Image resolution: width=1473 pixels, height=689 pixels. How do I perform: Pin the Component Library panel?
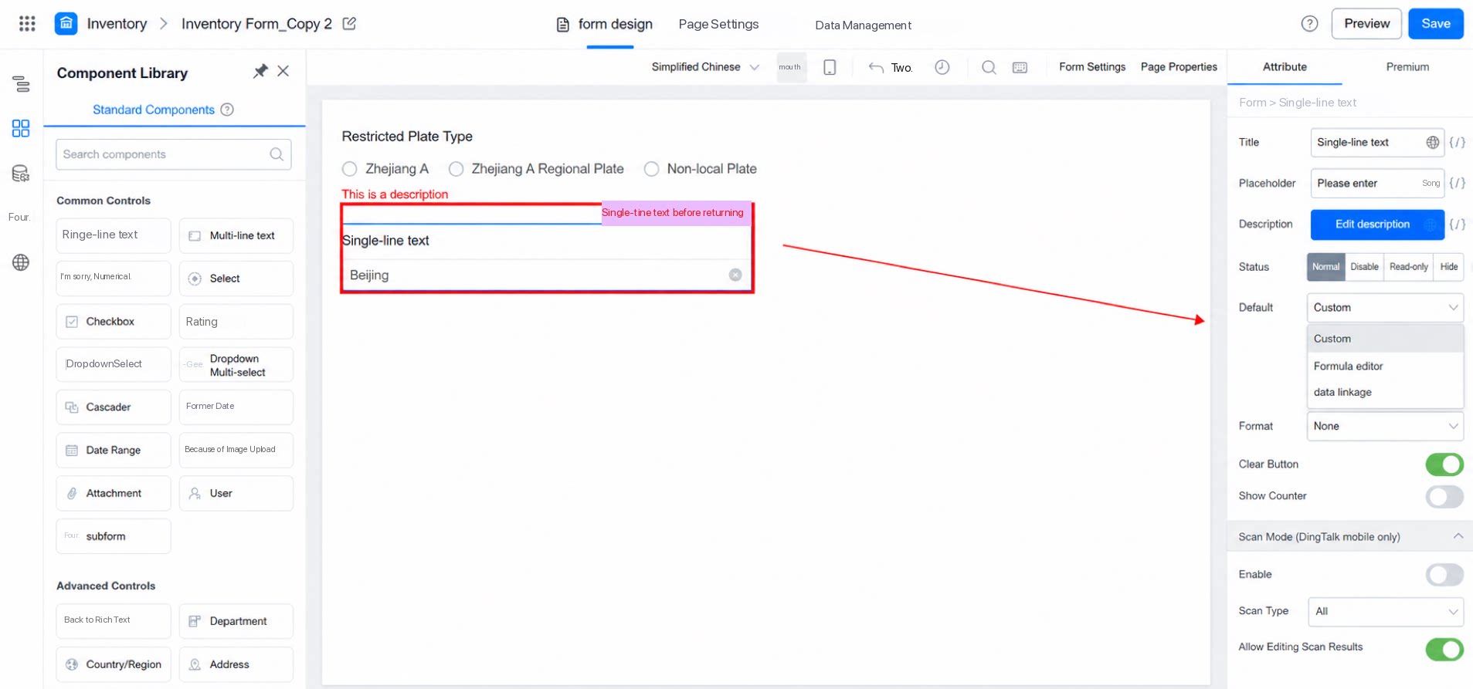260,72
